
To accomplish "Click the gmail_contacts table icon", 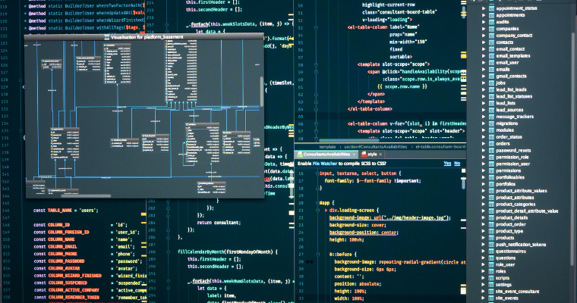I will point(491,76).
